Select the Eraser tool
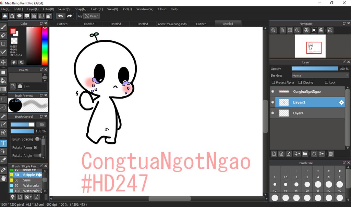Image resolution: width=351 pixels, height=207 pixels. [3, 35]
